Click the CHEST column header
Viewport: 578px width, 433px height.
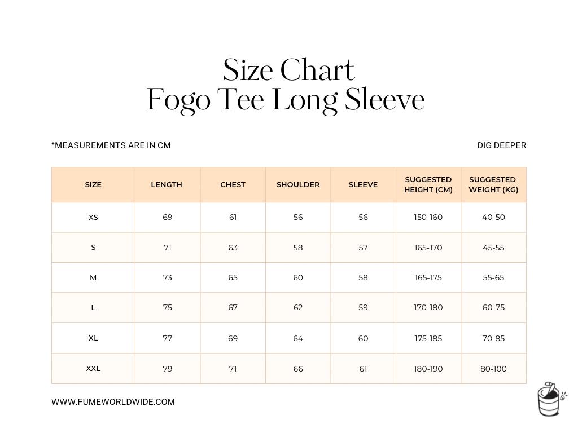pyautogui.click(x=233, y=185)
